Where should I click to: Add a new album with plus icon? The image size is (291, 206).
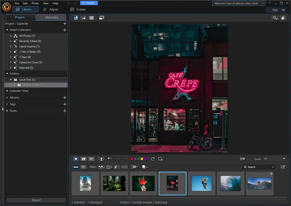[x=65, y=98]
